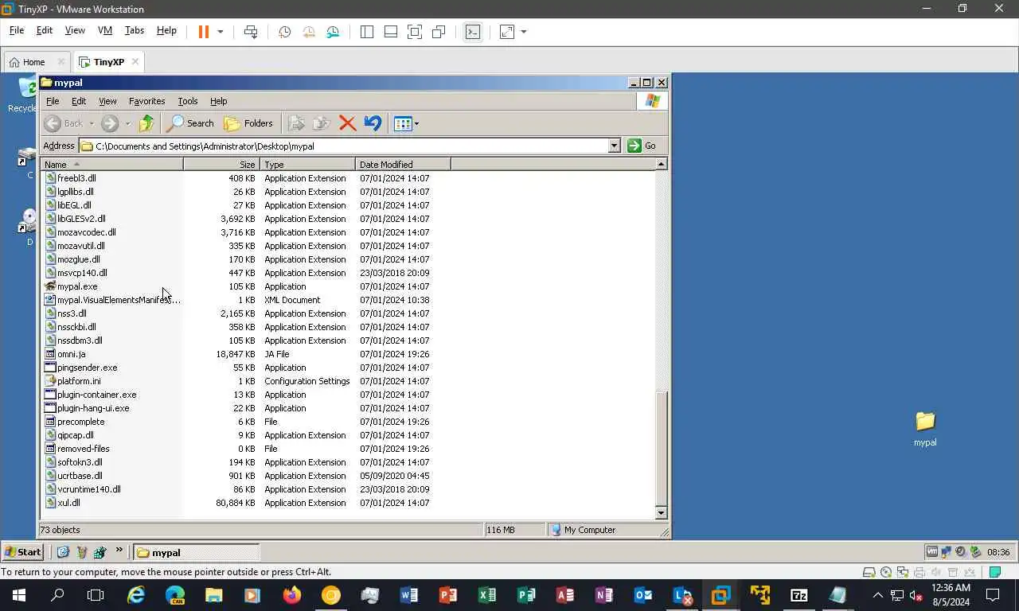Open the VMware Tabs menu
This screenshot has width=1019, height=611.
click(x=135, y=30)
